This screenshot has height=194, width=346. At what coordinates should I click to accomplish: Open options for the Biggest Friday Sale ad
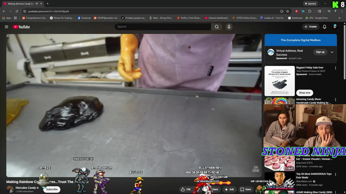click(335, 68)
